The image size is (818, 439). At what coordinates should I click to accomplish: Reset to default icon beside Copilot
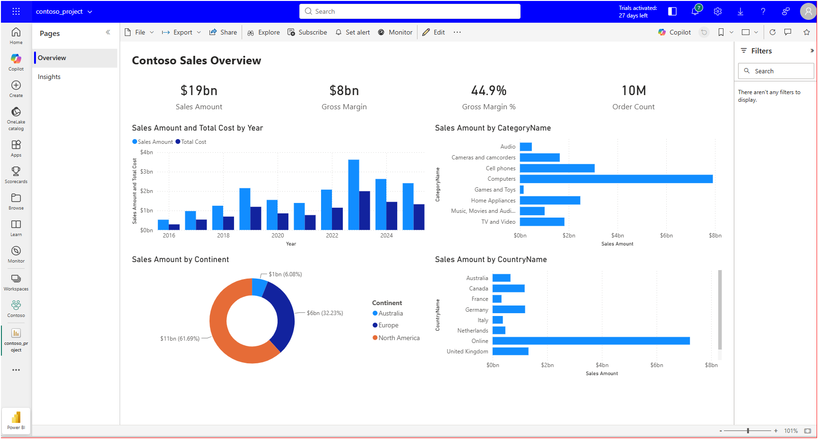pos(704,32)
